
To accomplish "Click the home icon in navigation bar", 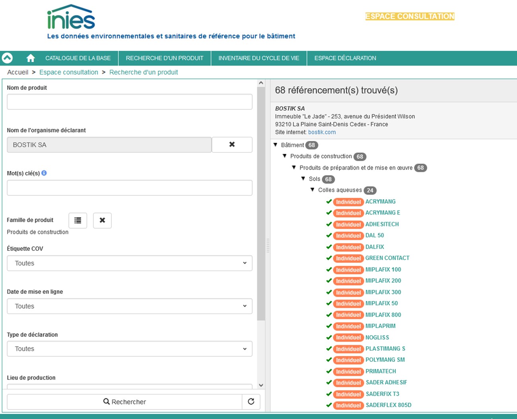I will [x=31, y=58].
